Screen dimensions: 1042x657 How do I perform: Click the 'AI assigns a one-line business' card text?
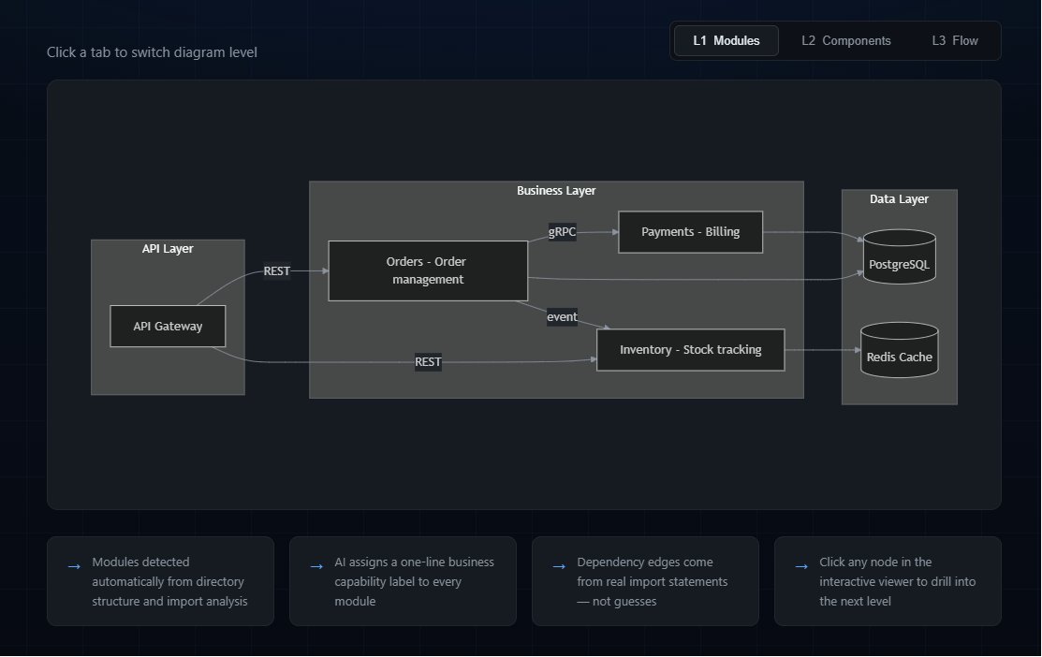click(x=414, y=581)
